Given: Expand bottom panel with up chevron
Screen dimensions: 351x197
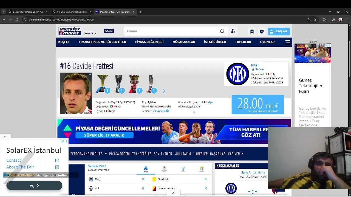Looking at the screenshot, I should (174, 193).
